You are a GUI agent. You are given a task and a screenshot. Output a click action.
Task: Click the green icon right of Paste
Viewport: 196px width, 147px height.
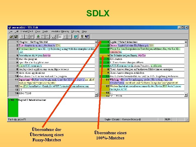[x=38, y=36]
